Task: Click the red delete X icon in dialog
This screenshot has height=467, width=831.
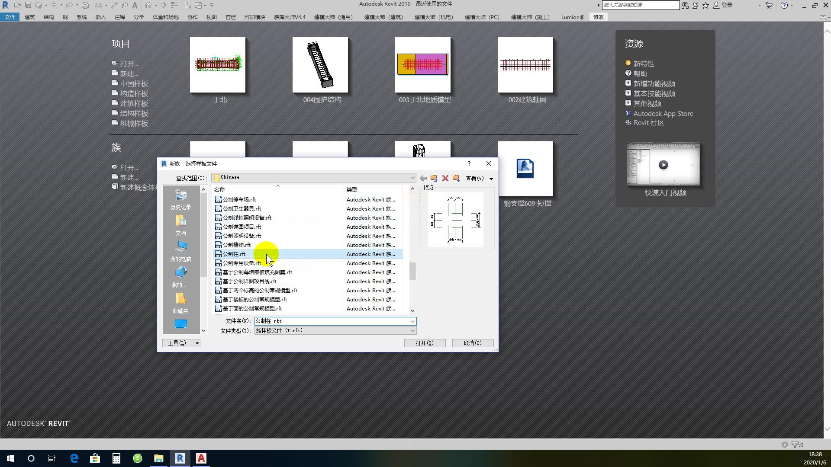Action: [445, 178]
